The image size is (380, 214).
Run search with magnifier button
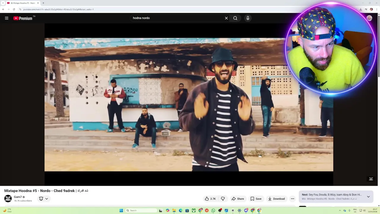tap(235, 18)
